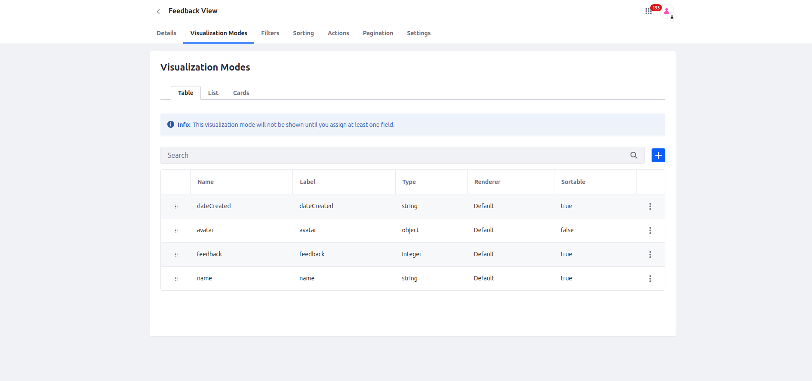Open the actions menu for name row
The height and width of the screenshot is (381, 812).
650,279
